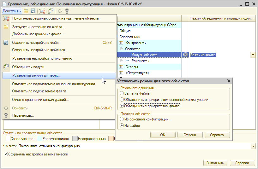The height and width of the screenshot is (169, 258).
Task: Click the Взять из файла cell value
Action: coord(203,55)
